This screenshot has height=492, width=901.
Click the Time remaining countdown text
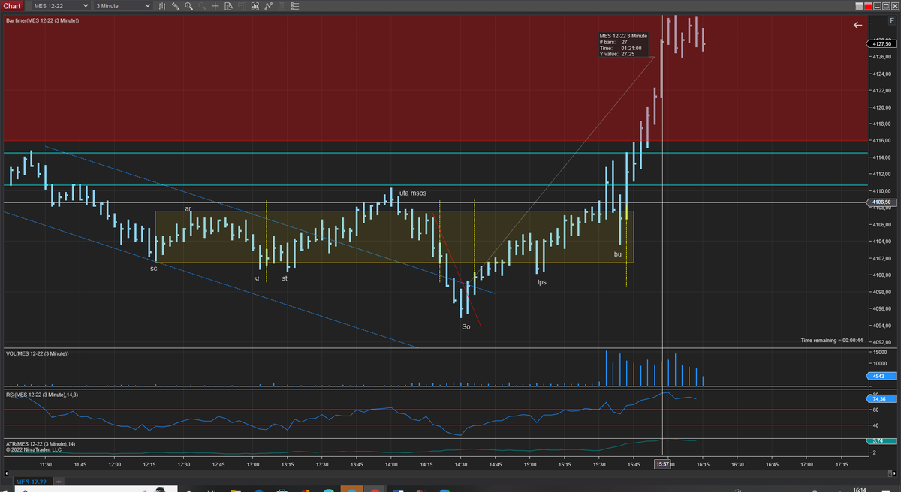pyautogui.click(x=833, y=340)
